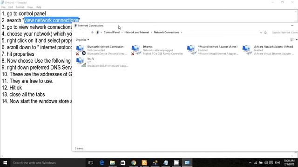Click 'Broadcom 802.11n Network Adap...' text

point(108,66)
